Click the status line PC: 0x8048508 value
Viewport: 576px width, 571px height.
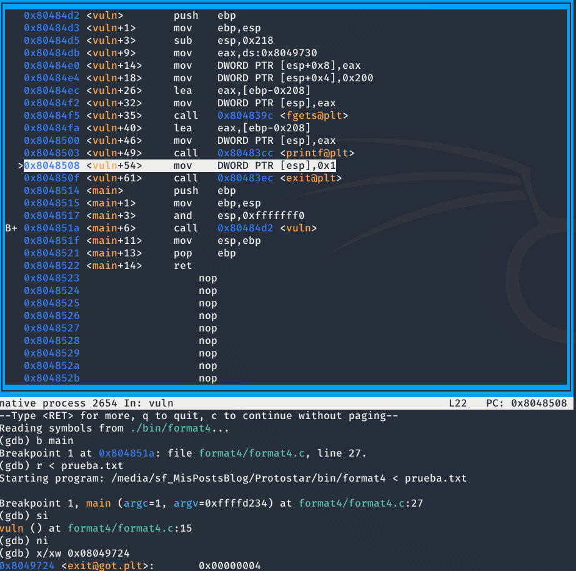click(x=526, y=403)
